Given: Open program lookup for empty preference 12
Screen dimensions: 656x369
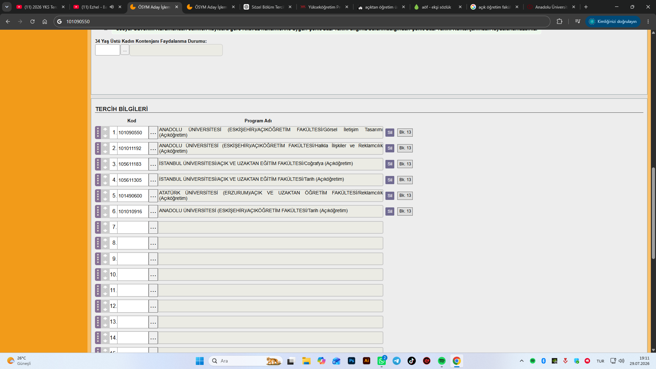Looking at the screenshot, I should (x=153, y=306).
